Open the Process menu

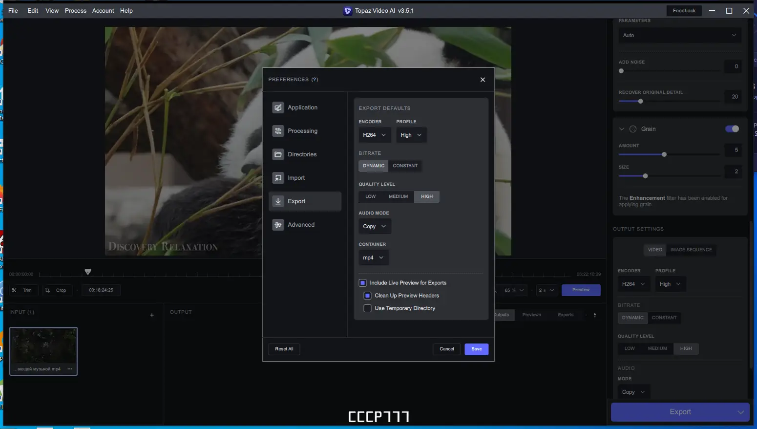coord(76,11)
